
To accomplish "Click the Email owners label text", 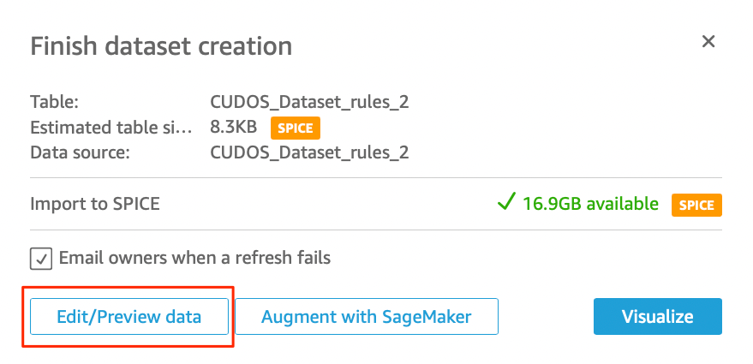I will pos(194,257).
